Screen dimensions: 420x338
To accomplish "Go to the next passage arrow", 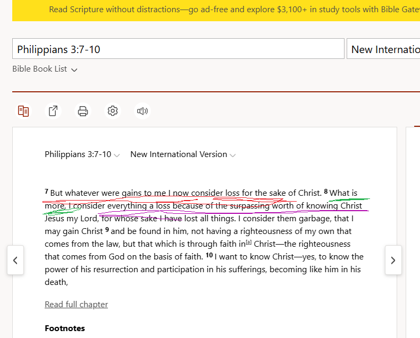I will (393, 260).
